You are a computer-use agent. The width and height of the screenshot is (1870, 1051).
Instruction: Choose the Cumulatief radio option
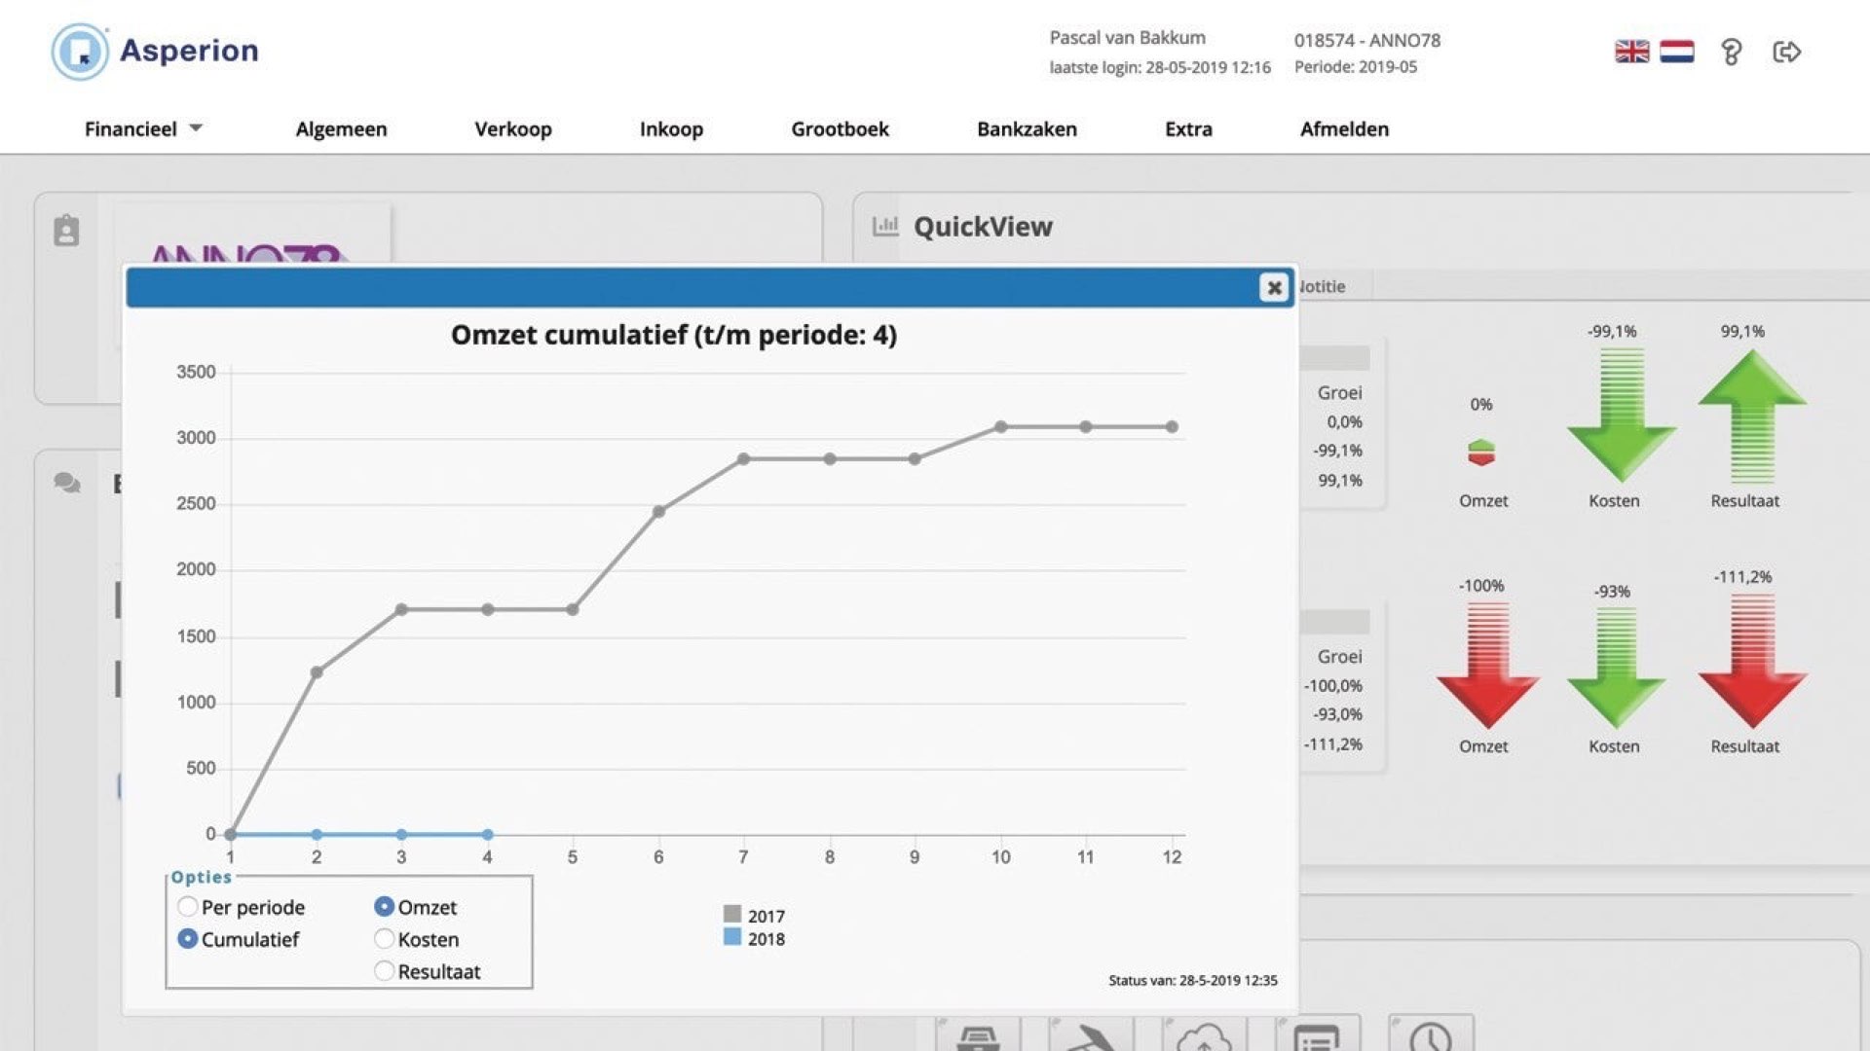click(188, 939)
